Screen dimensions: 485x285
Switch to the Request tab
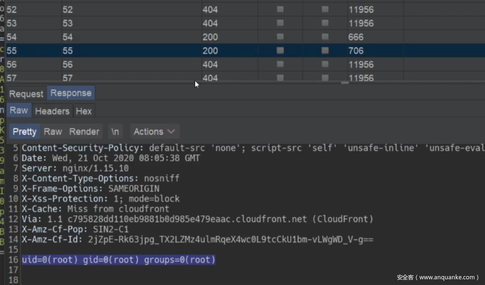click(26, 94)
